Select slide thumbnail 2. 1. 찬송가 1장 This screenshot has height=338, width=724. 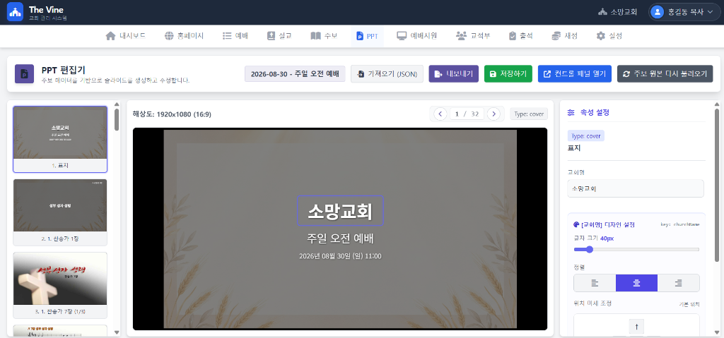[x=60, y=212]
